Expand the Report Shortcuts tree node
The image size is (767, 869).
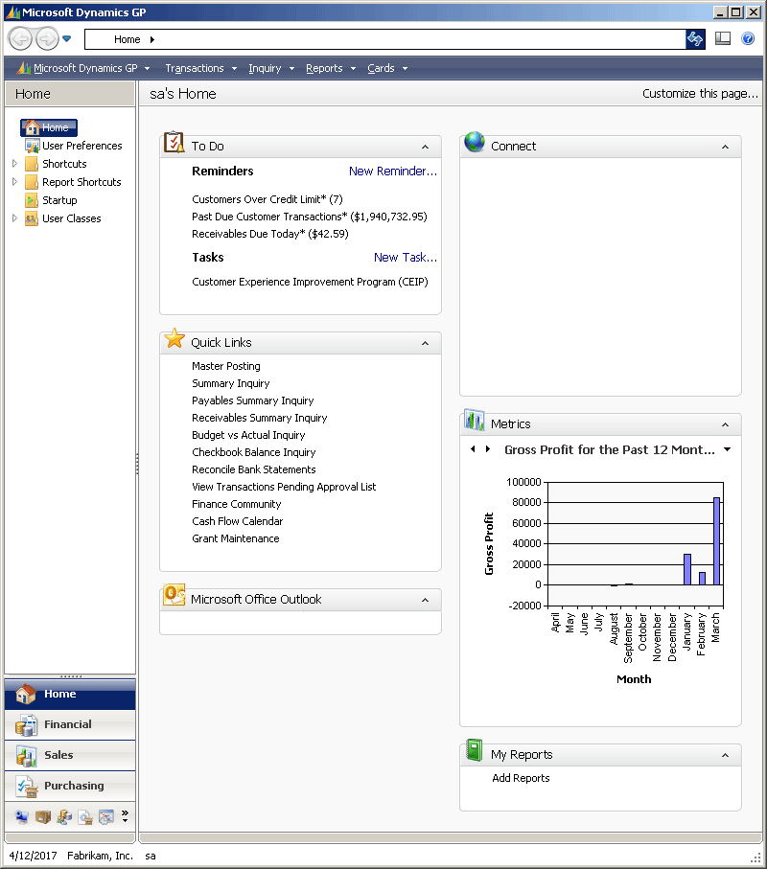tap(14, 182)
